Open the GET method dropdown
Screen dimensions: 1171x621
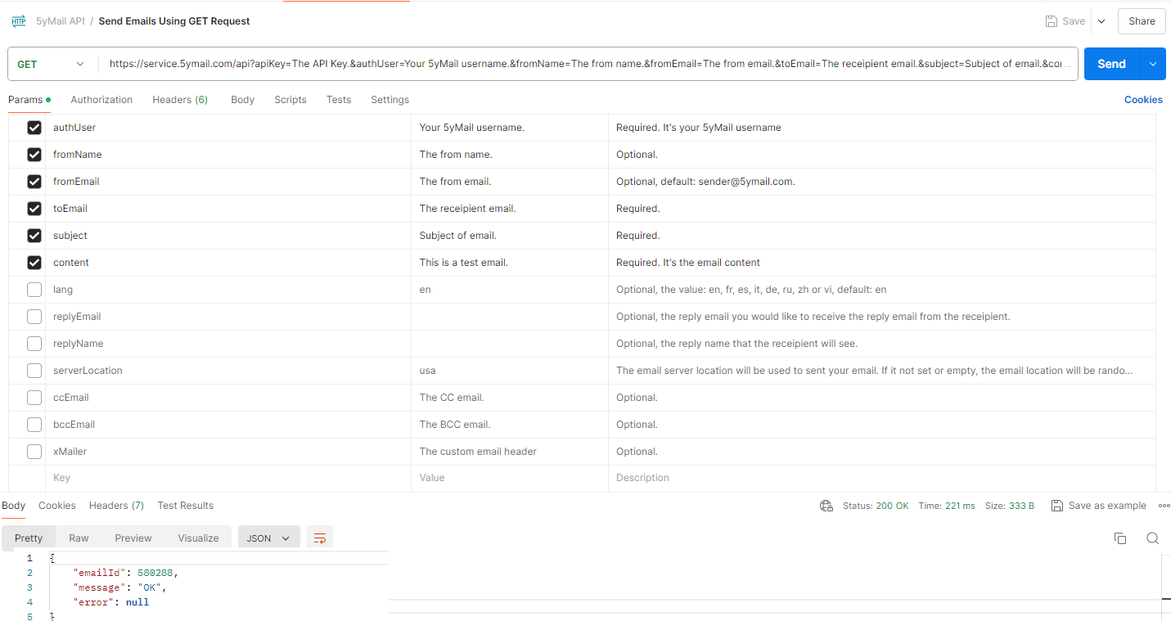(x=52, y=64)
